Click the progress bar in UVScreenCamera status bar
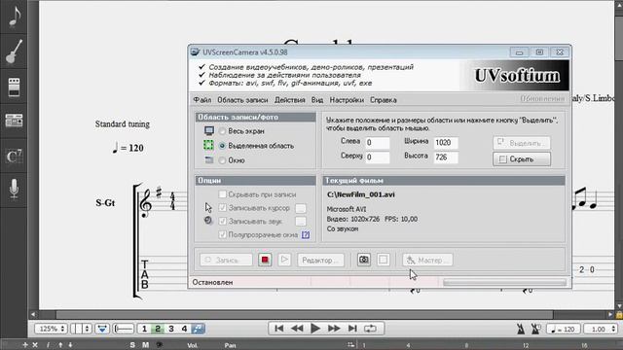623x350 pixels. click(504, 282)
